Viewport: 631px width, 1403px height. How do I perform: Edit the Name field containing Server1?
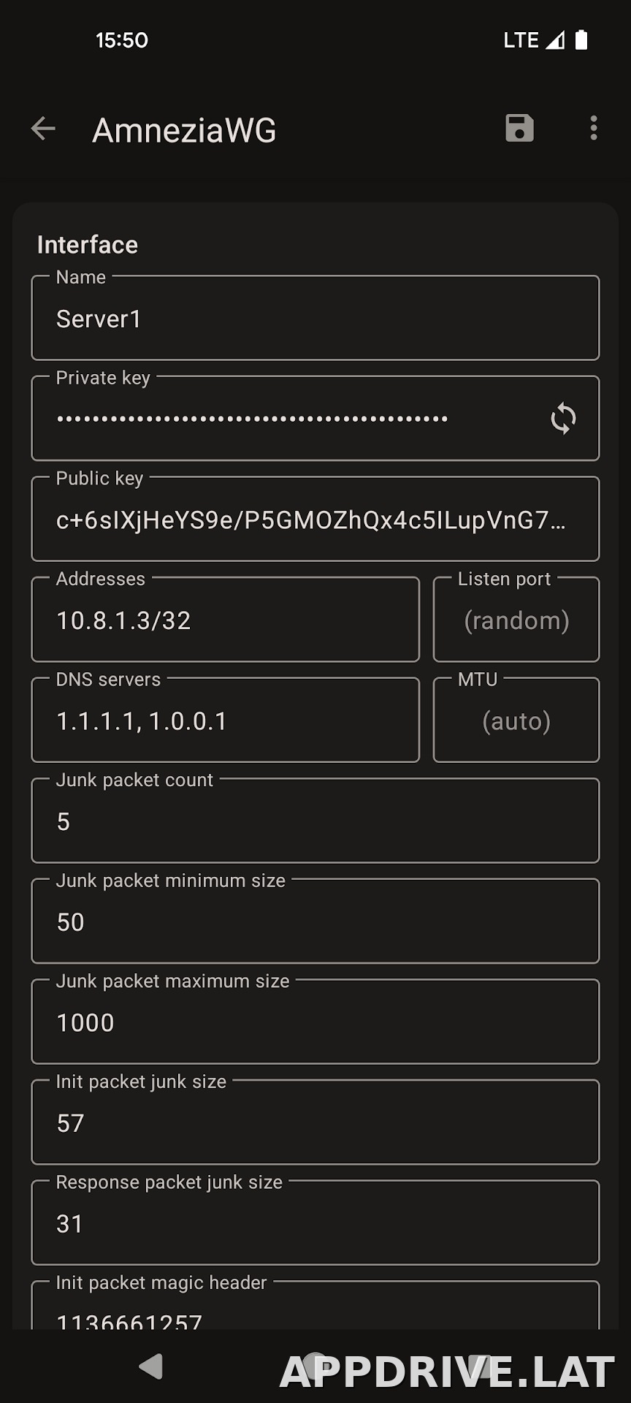[x=315, y=318]
